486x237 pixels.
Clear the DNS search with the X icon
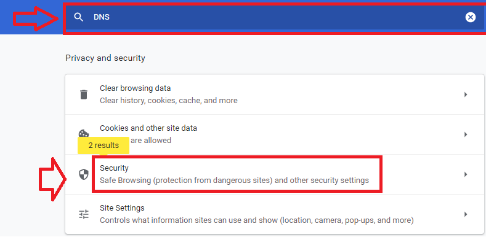click(x=470, y=17)
